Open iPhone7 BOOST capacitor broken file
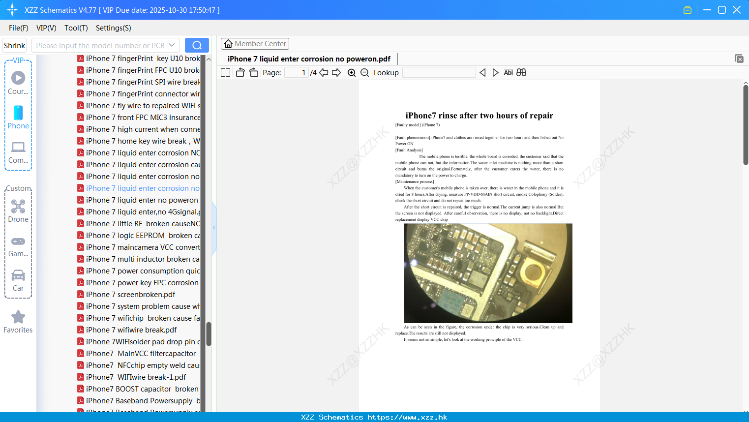This screenshot has width=749, height=422. 138,389
